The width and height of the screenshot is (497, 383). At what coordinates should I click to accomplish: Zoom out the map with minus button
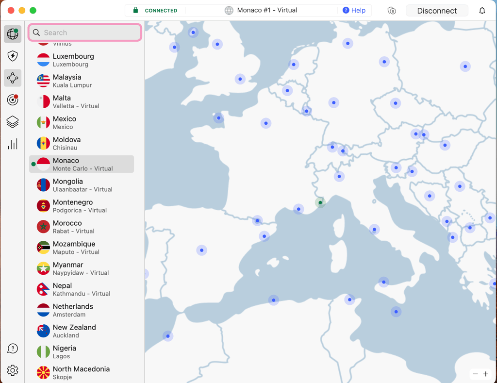(475, 374)
